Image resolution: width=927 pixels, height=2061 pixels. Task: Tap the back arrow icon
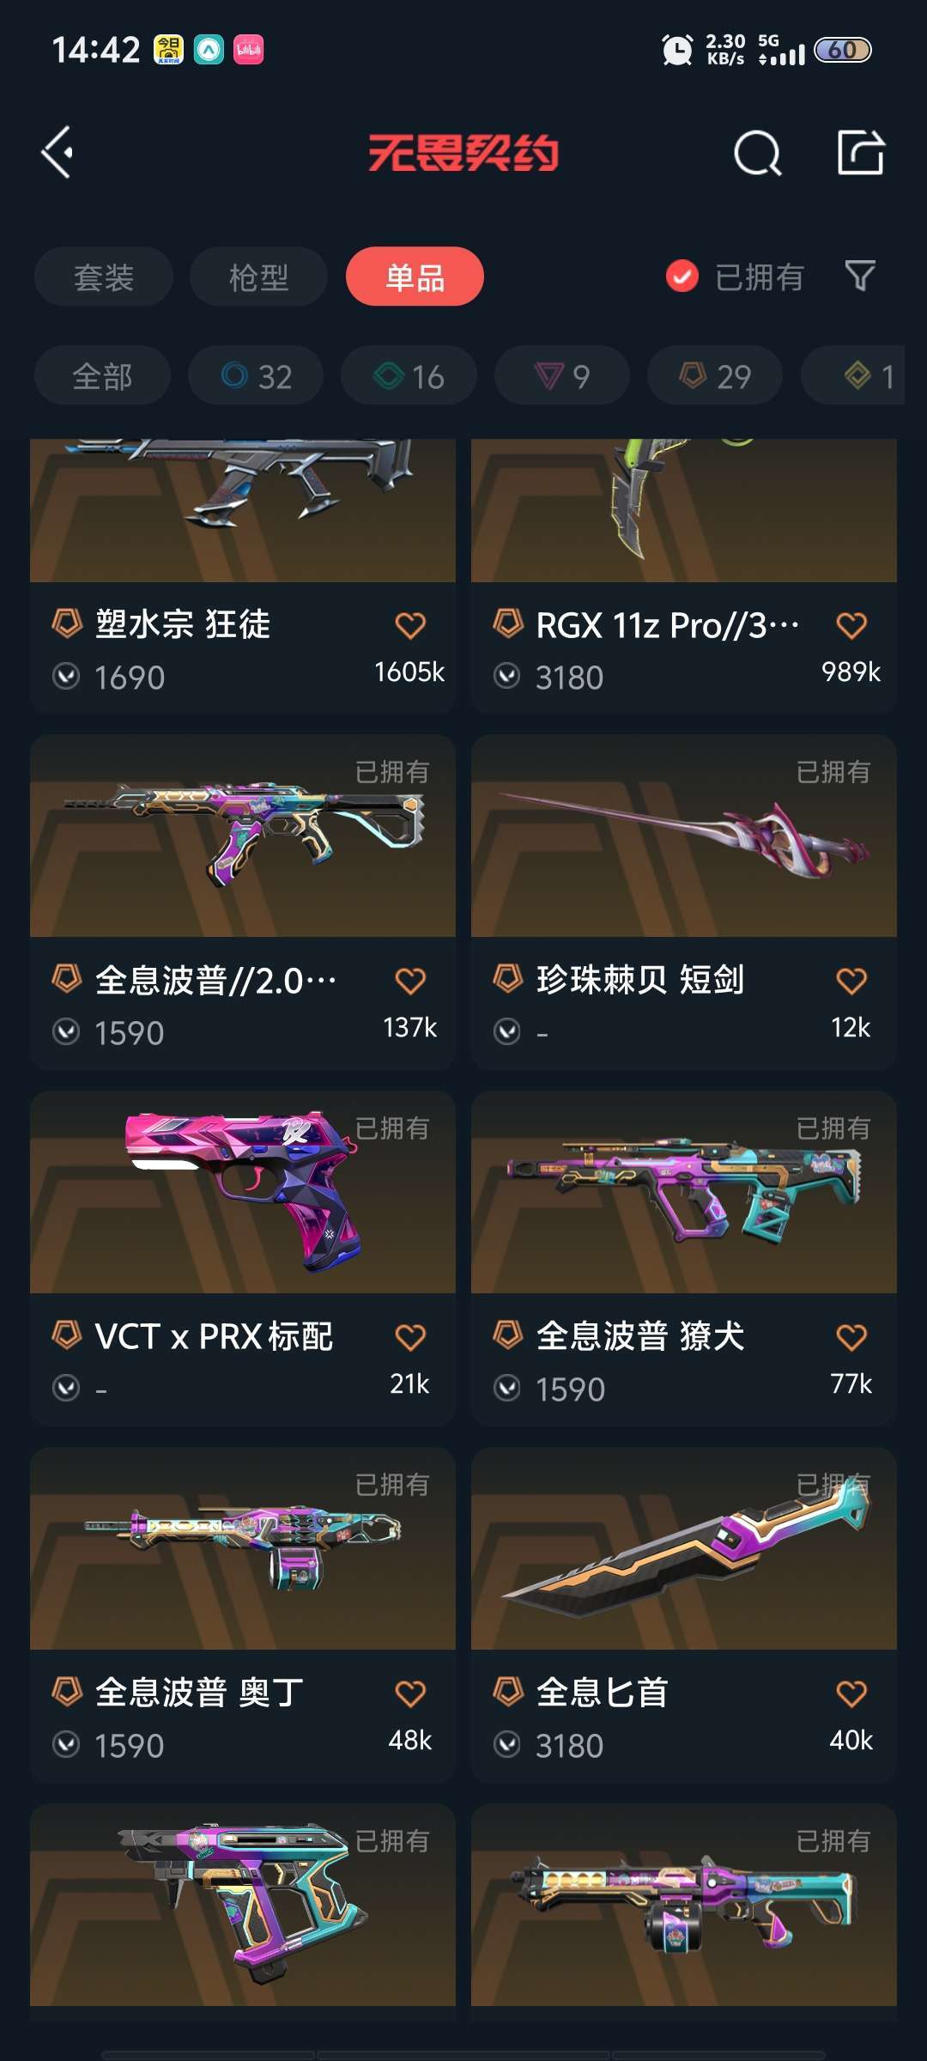pyautogui.click(x=58, y=153)
